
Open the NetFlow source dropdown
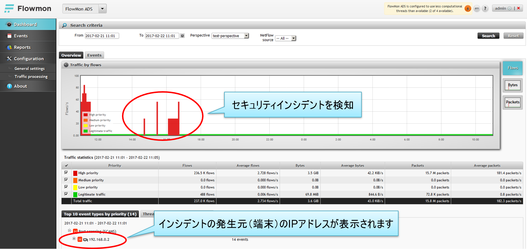coord(286,38)
